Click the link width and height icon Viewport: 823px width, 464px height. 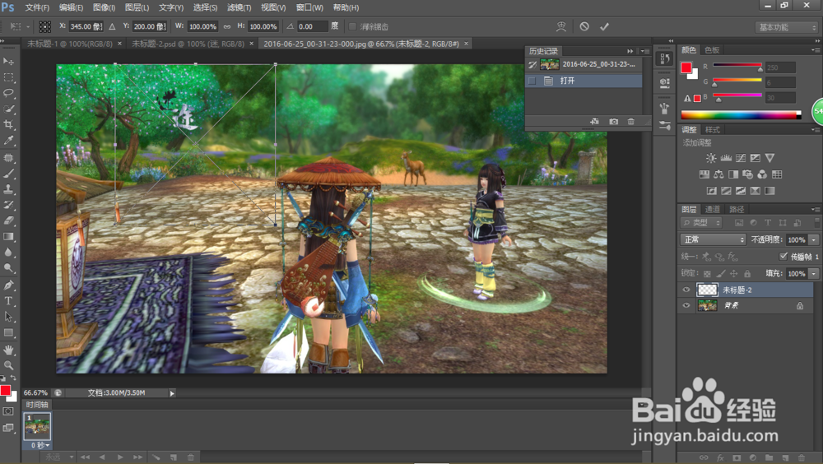tap(227, 26)
